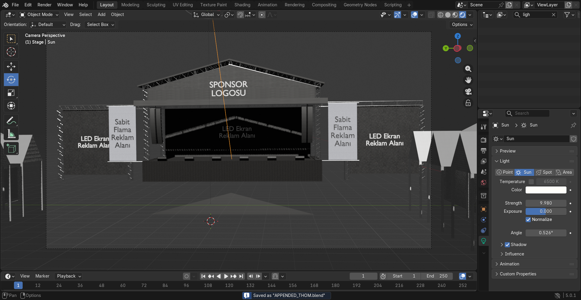Select the Add Cube tool
This screenshot has width=581, height=300.
[x=11, y=149]
